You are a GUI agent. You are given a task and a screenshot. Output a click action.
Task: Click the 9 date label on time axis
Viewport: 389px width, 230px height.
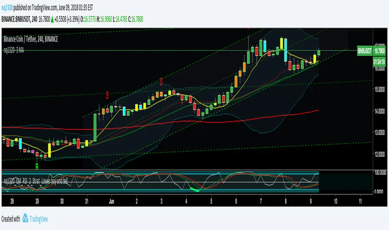point(311,202)
